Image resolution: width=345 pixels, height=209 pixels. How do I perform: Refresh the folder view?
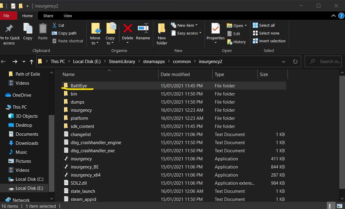[295, 62]
